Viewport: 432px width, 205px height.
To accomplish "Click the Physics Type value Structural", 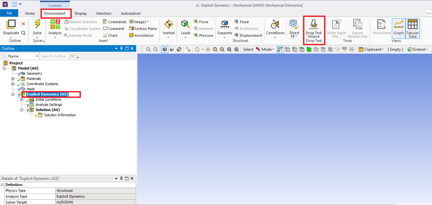I will tap(96, 190).
